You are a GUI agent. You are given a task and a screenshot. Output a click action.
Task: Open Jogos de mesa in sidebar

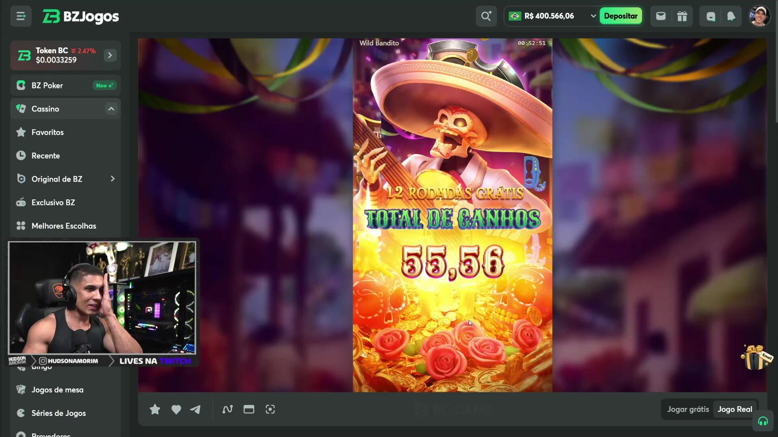[66, 390]
